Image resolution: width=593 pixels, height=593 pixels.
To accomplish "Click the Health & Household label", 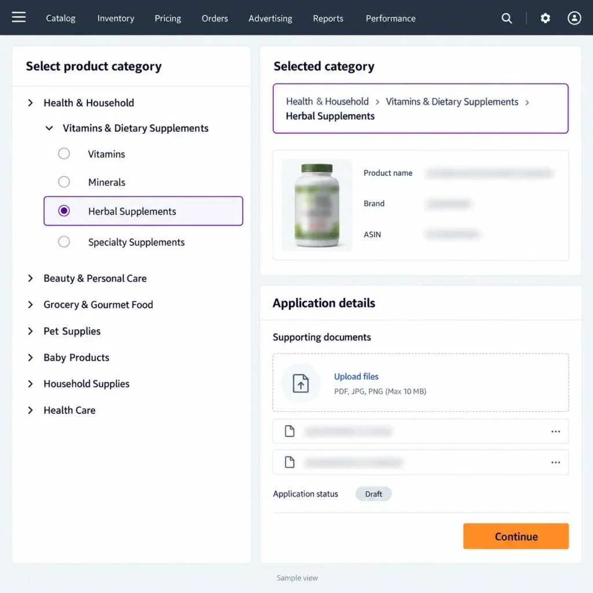I will tap(89, 103).
